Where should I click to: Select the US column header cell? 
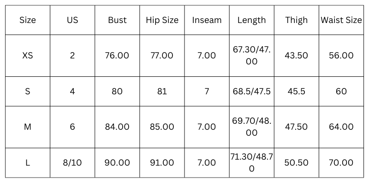(72, 20)
